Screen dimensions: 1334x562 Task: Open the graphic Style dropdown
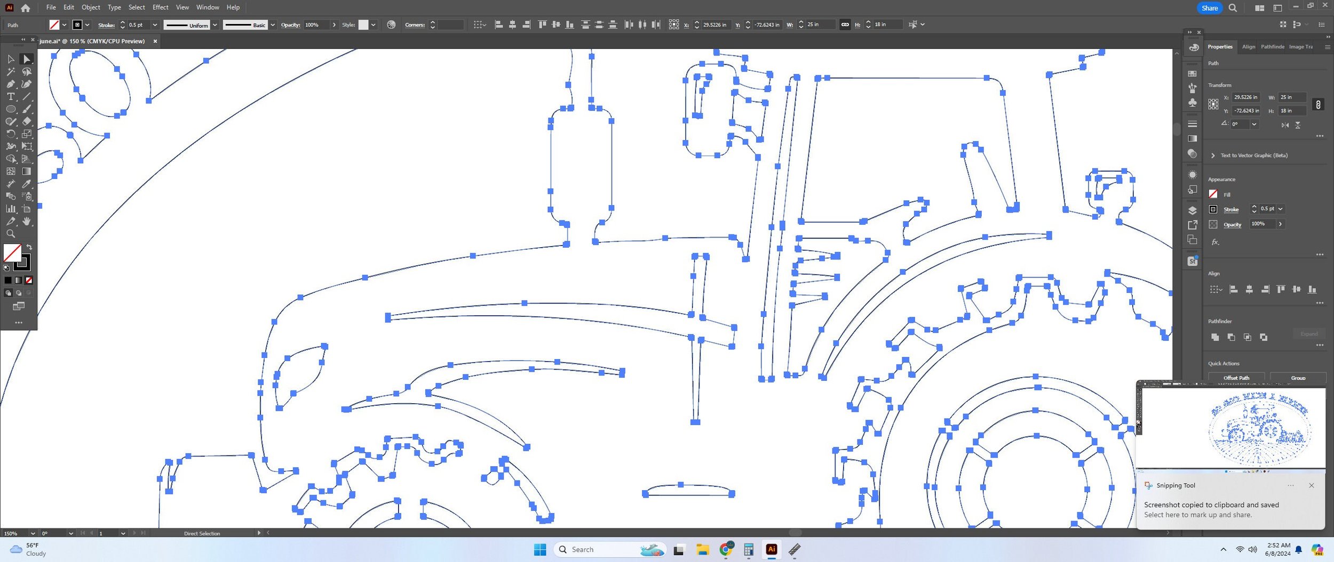(x=373, y=25)
